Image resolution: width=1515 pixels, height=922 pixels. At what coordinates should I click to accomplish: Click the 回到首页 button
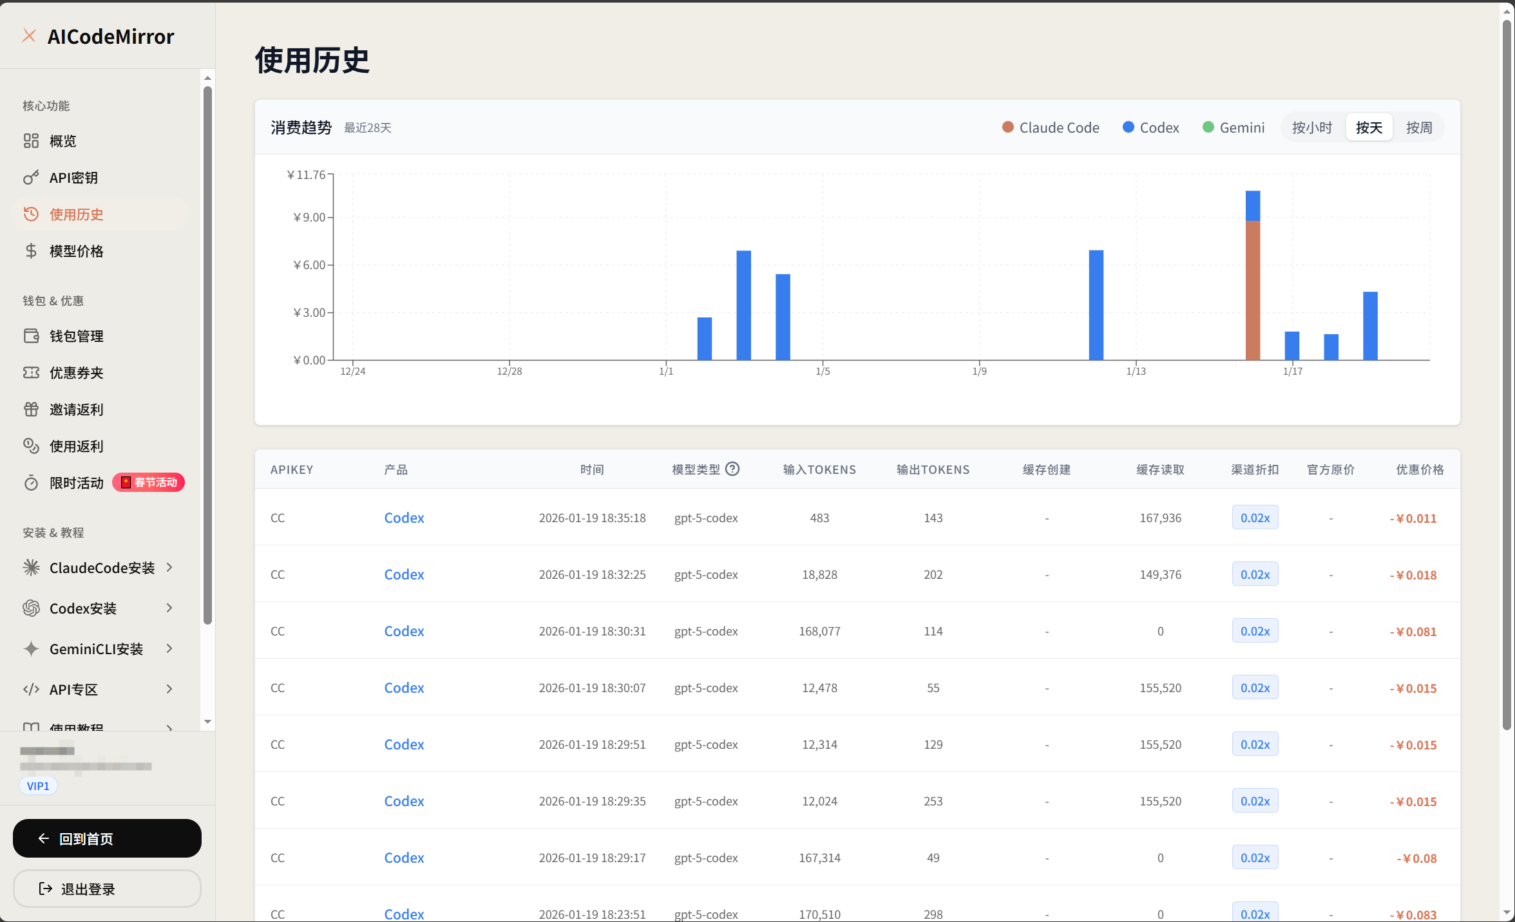pos(107,838)
